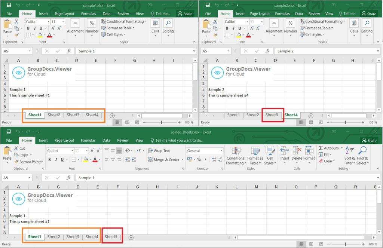Switch to the Formulas ribbon tab
The image size is (383, 248).
pyautogui.click(x=88, y=140)
